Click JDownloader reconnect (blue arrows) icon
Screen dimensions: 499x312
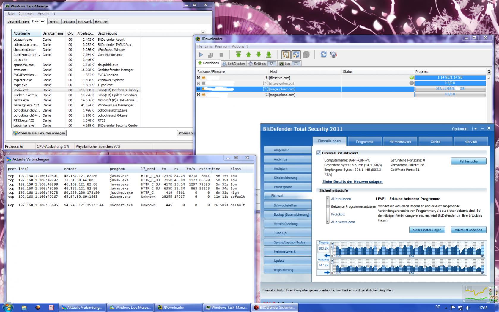pyautogui.click(x=323, y=54)
